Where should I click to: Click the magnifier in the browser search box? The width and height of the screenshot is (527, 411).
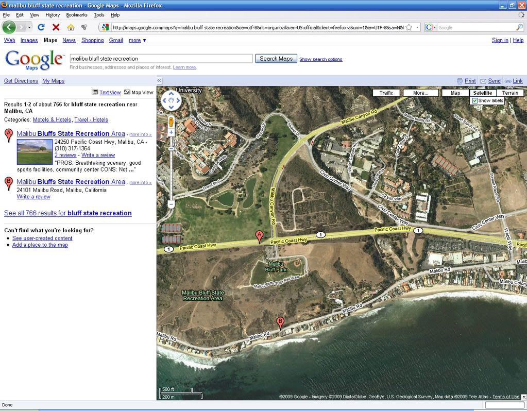coord(520,28)
